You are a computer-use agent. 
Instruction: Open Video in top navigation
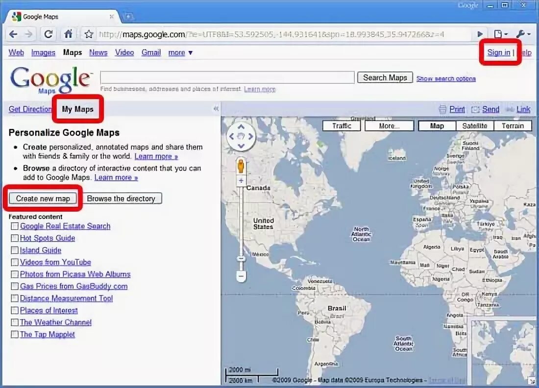click(124, 52)
